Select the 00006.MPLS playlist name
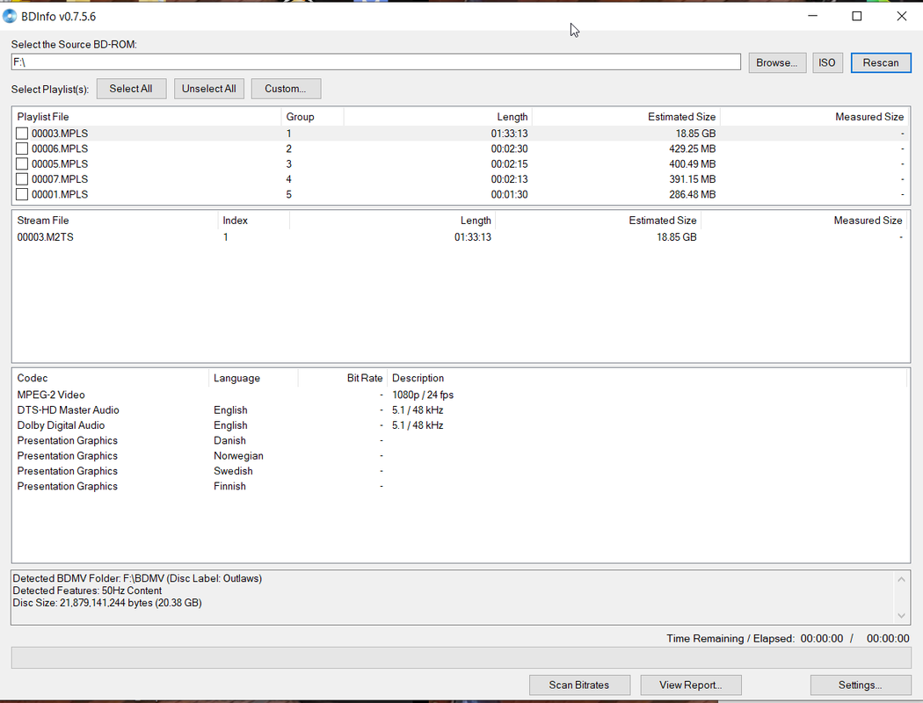923x703 pixels. click(x=60, y=149)
